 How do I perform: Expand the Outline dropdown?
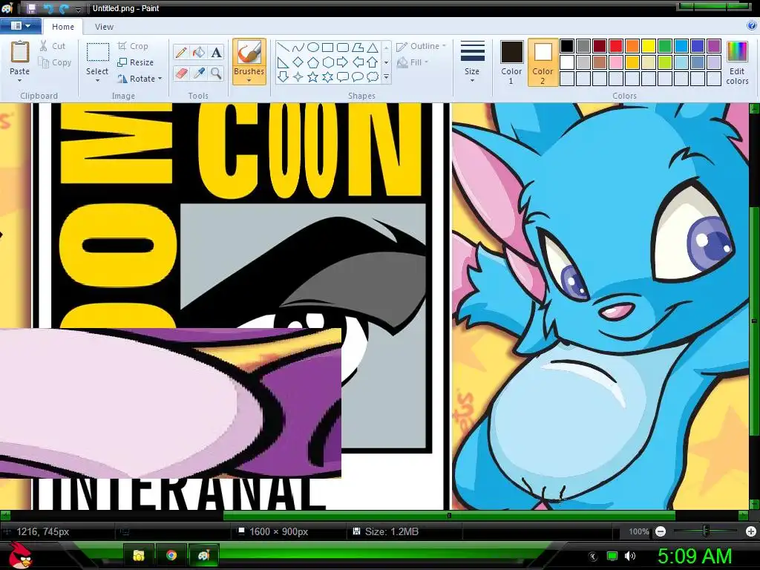[444, 46]
